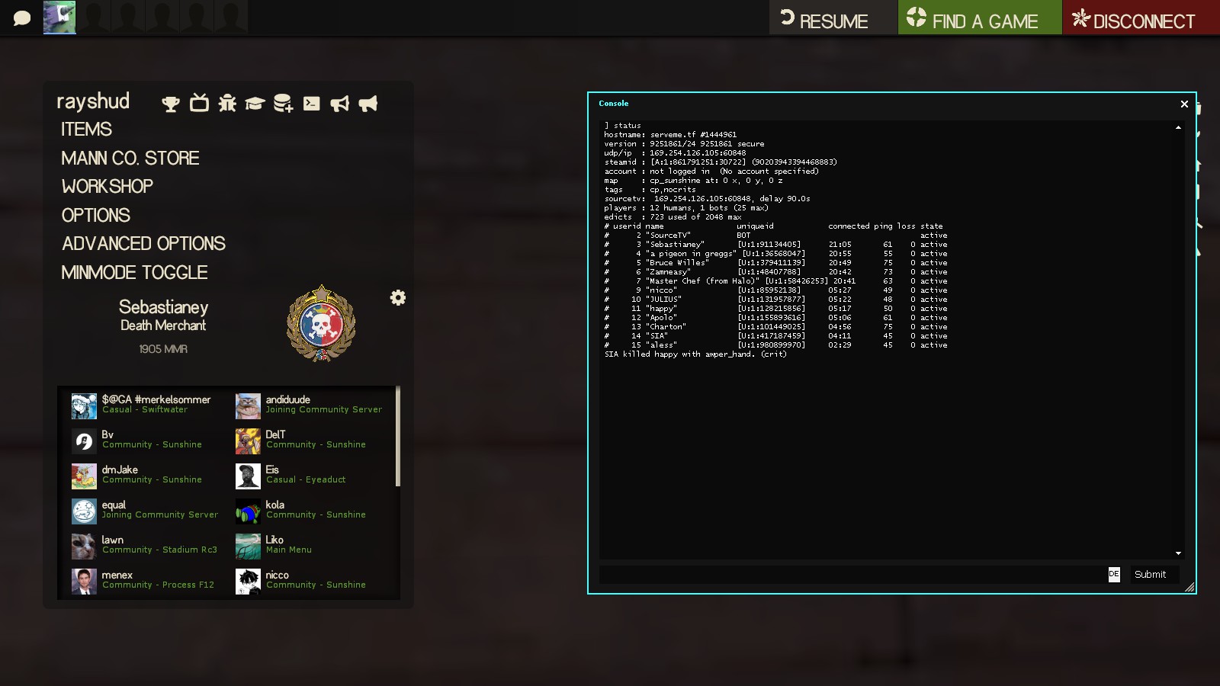Click "Bruce Willes" row in console

[775, 263]
